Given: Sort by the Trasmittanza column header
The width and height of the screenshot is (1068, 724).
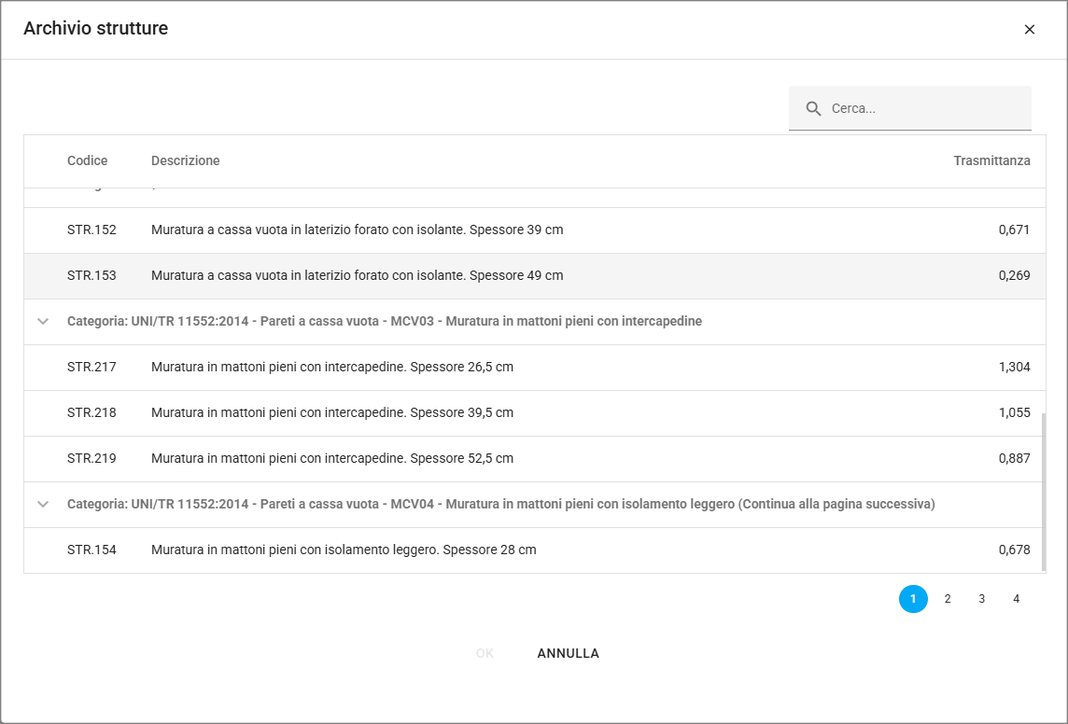Looking at the screenshot, I should coord(991,160).
